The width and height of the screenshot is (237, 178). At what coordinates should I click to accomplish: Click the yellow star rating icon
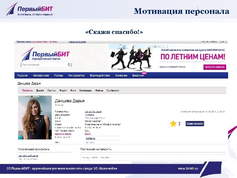[x=173, y=124]
